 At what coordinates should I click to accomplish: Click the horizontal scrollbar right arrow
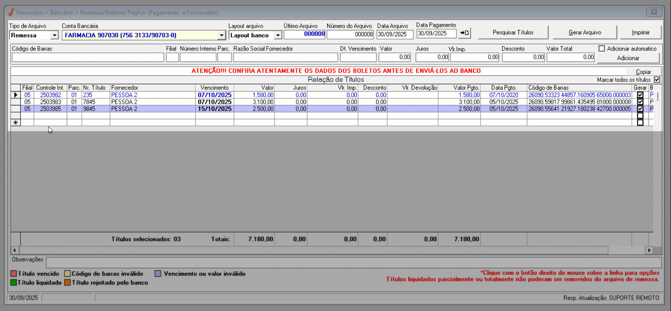pos(649,250)
